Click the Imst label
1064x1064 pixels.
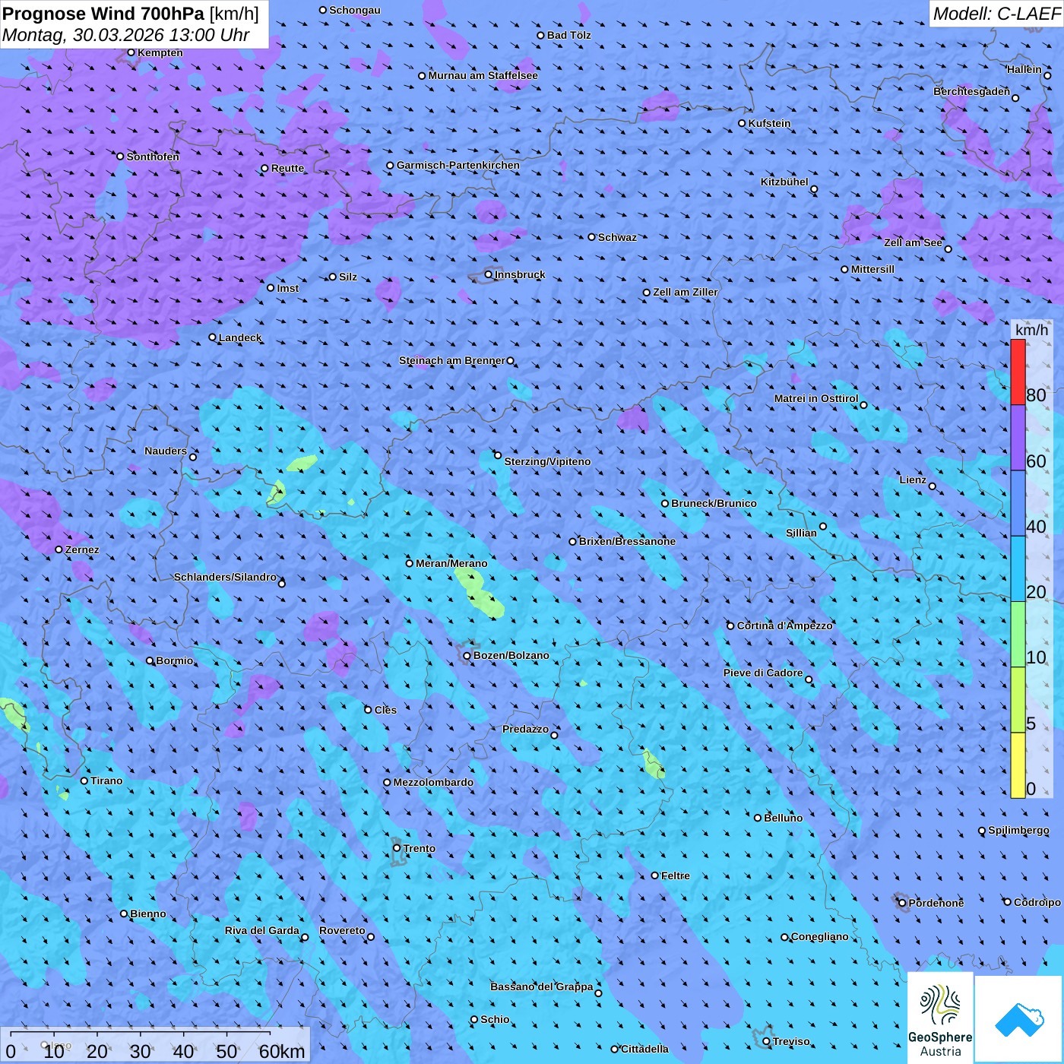click(x=288, y=288)
